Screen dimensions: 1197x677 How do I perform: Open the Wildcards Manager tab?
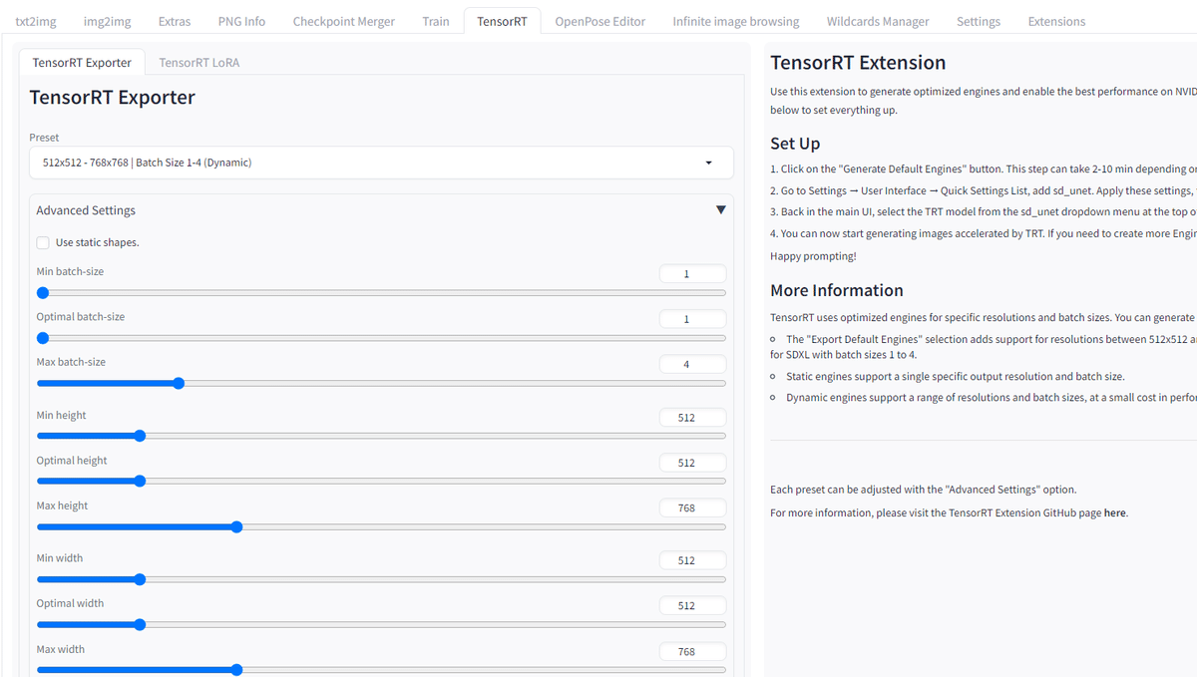coord(878,21)
